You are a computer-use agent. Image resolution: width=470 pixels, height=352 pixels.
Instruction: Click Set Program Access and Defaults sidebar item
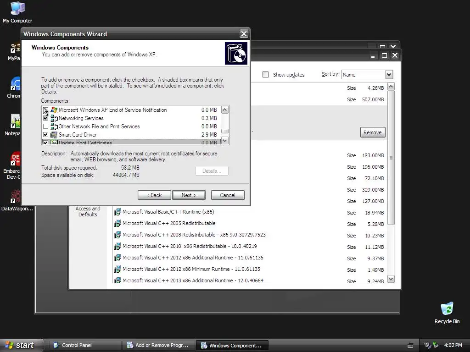pyautogui.click(x=88, y=211)
